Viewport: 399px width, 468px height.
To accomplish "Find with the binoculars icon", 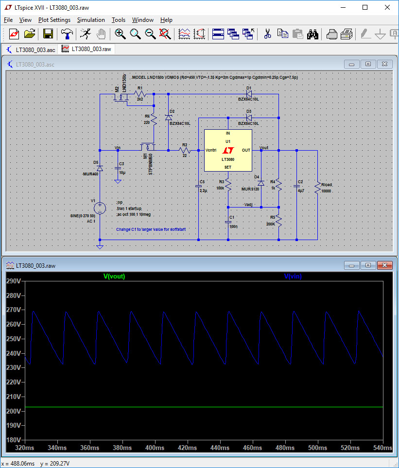I will coord(312,34).
